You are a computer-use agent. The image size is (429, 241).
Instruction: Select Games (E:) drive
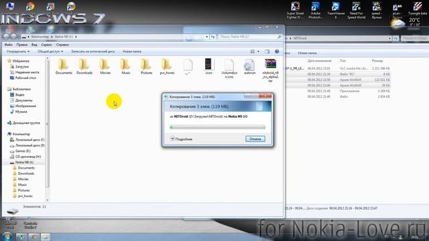[23, 151]
